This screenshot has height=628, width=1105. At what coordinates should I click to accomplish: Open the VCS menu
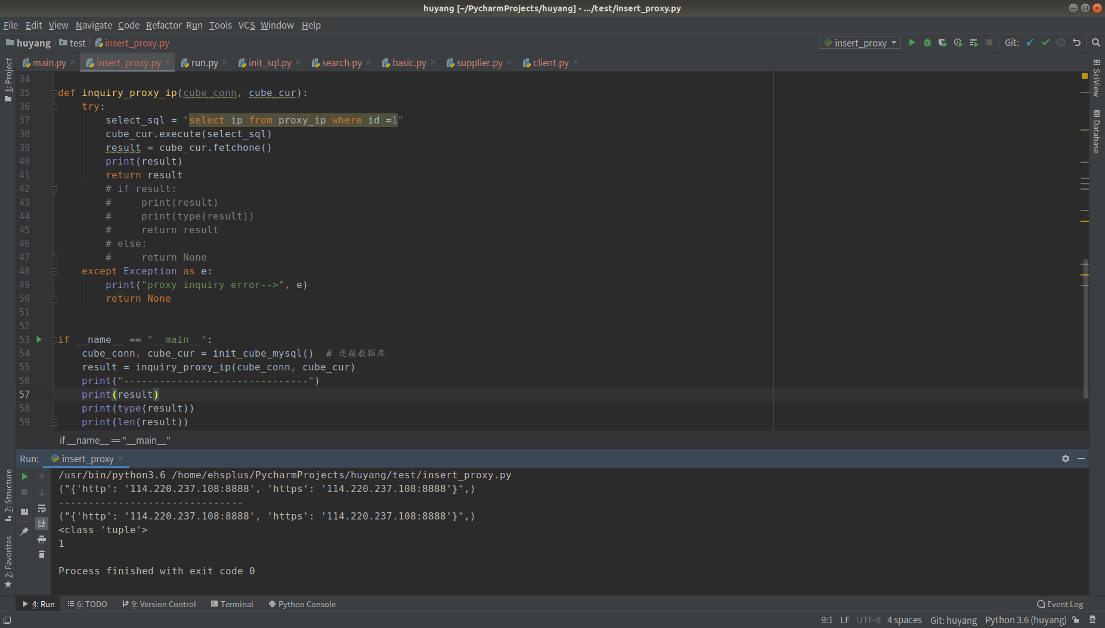point(246,25)
